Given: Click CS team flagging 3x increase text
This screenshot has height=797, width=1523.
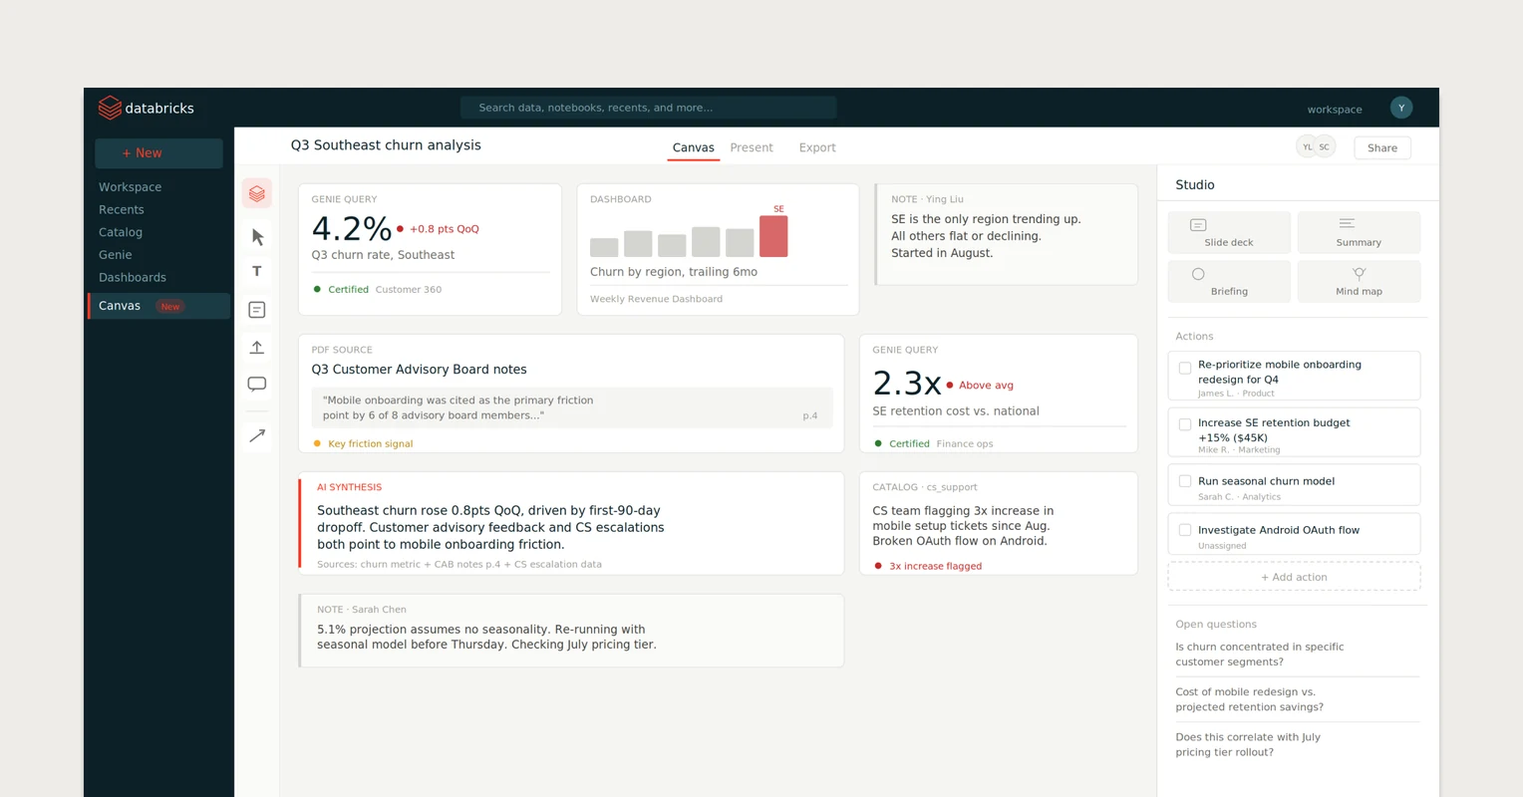Looking at the screenshot, I should coord(963,526).
